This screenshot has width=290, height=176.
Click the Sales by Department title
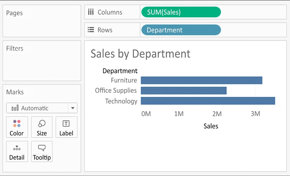(x=140, y=54)
